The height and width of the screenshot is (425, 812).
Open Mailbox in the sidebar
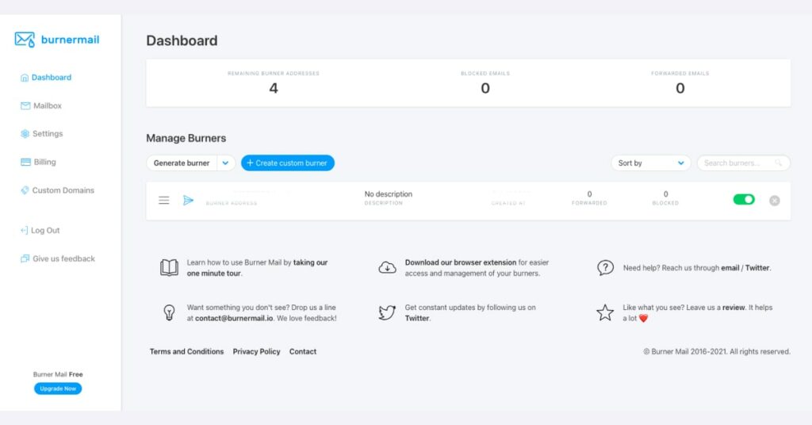[x=47, y=105]
